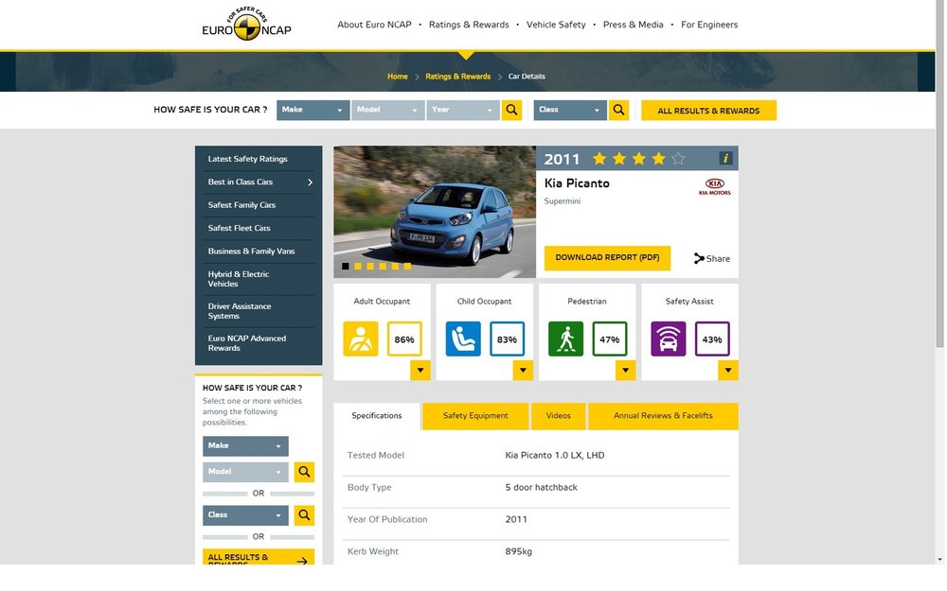Open the top Make dropdown
The width and height of the screenshot is (947, 591).
313,110
